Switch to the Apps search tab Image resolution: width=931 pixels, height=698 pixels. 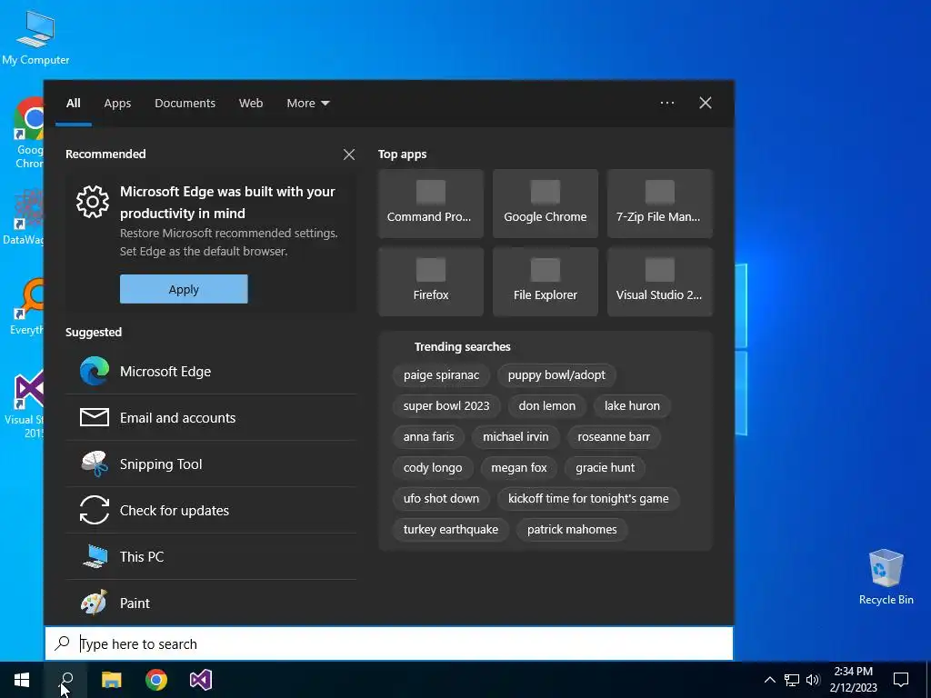click(117, 104)
